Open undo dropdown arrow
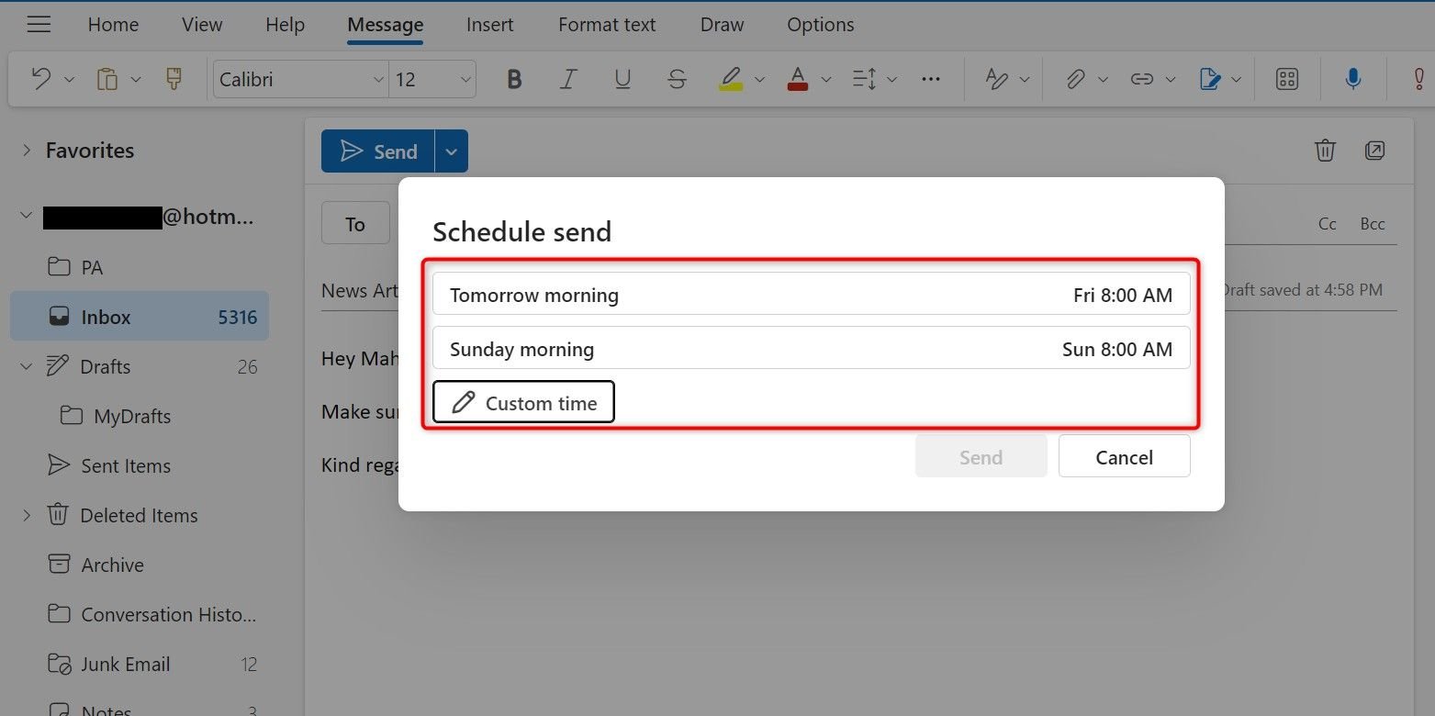Image resolution: width=1435 pixels, height=716 pixels. tap(69, 80)
